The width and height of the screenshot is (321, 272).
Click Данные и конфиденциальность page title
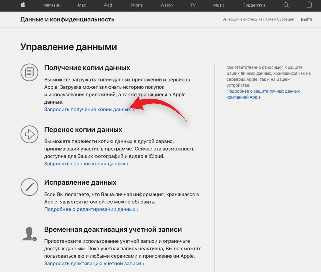click(67, 20)
